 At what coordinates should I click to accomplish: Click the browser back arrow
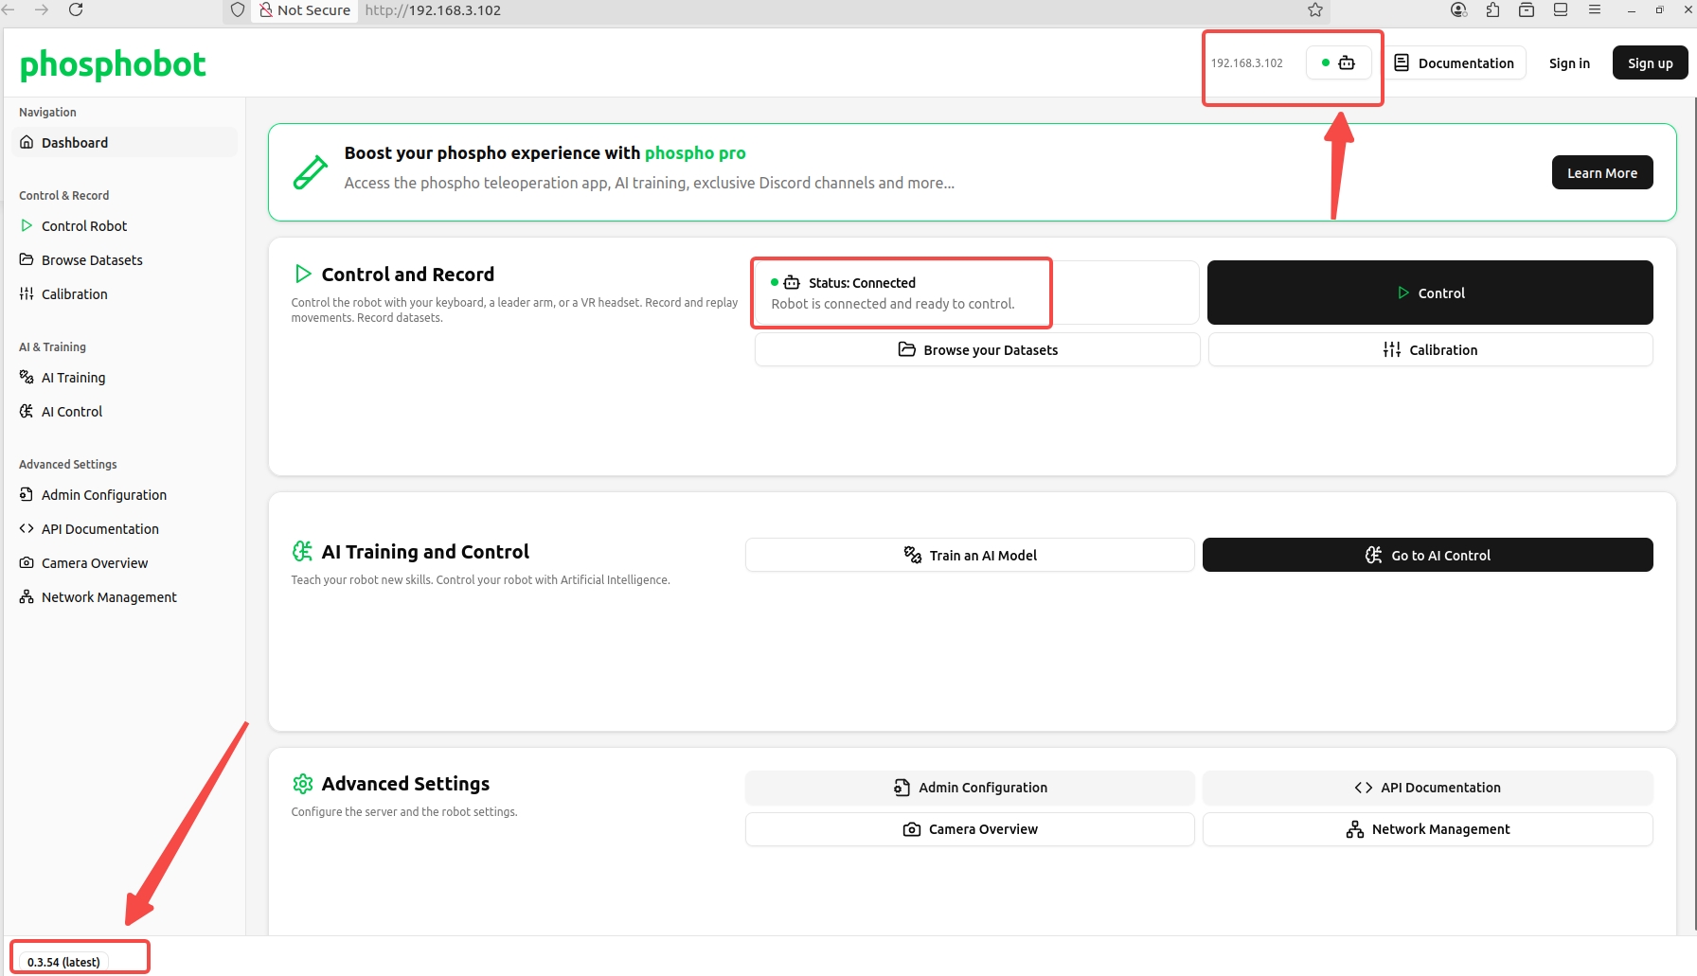coord(9,9)
